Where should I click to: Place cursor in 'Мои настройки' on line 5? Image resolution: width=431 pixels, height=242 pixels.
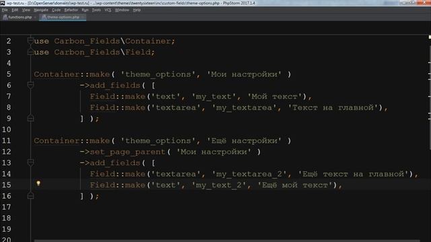(x=244, y=74)
